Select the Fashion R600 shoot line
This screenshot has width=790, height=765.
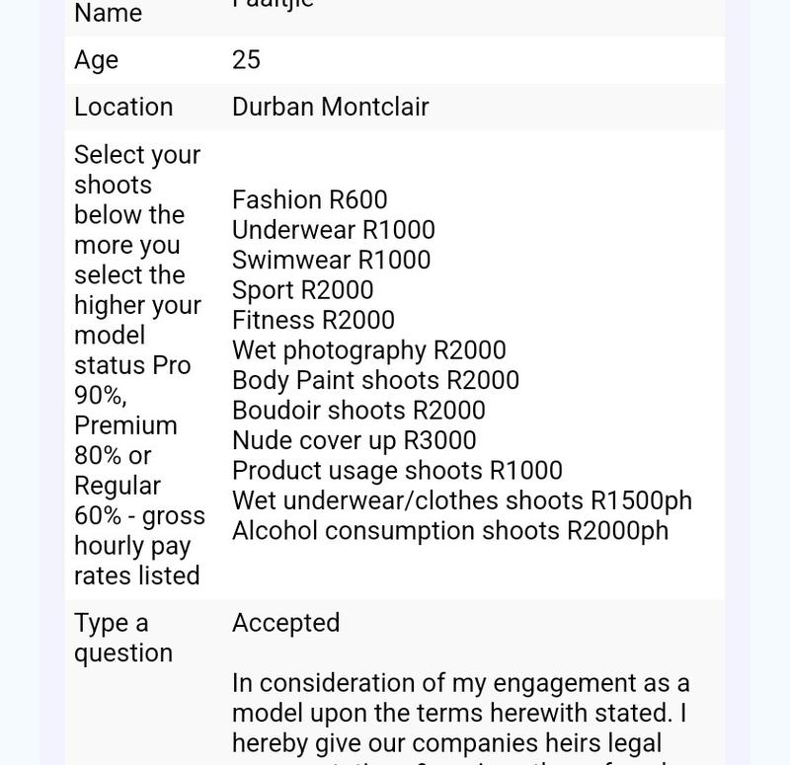309,200
